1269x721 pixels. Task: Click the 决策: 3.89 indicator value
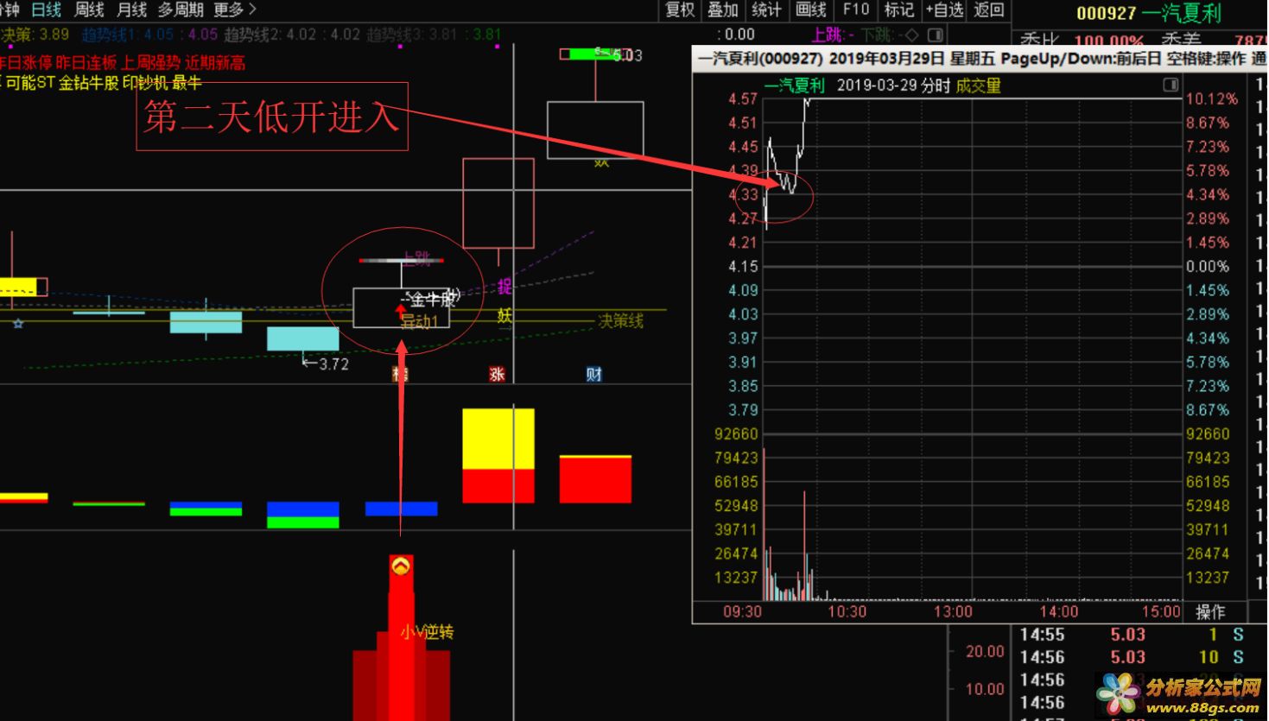tap(35, 35)
